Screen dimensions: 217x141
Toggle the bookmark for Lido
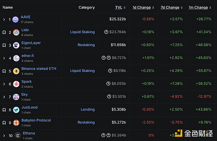(4, 32)
